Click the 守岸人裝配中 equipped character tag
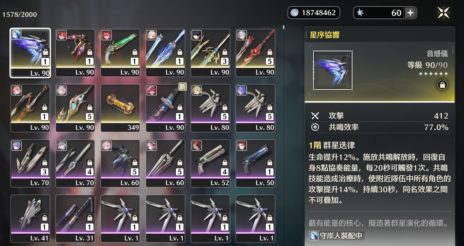The height and width of the screenshot is (246, 464). pyautogui.click(x=336, y=236)
